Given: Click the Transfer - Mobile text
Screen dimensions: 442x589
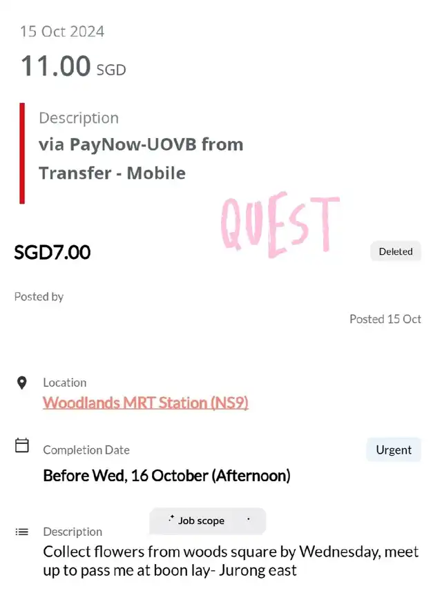Looking at the screenshot, I should point(112,173).
